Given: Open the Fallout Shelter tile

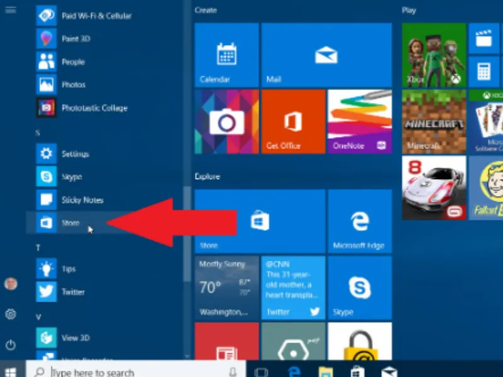Looking at the screenshot, I should (486, 188).
